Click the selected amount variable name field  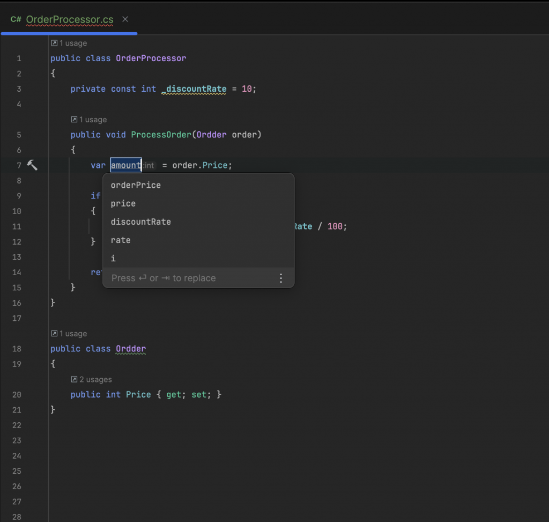126,165
